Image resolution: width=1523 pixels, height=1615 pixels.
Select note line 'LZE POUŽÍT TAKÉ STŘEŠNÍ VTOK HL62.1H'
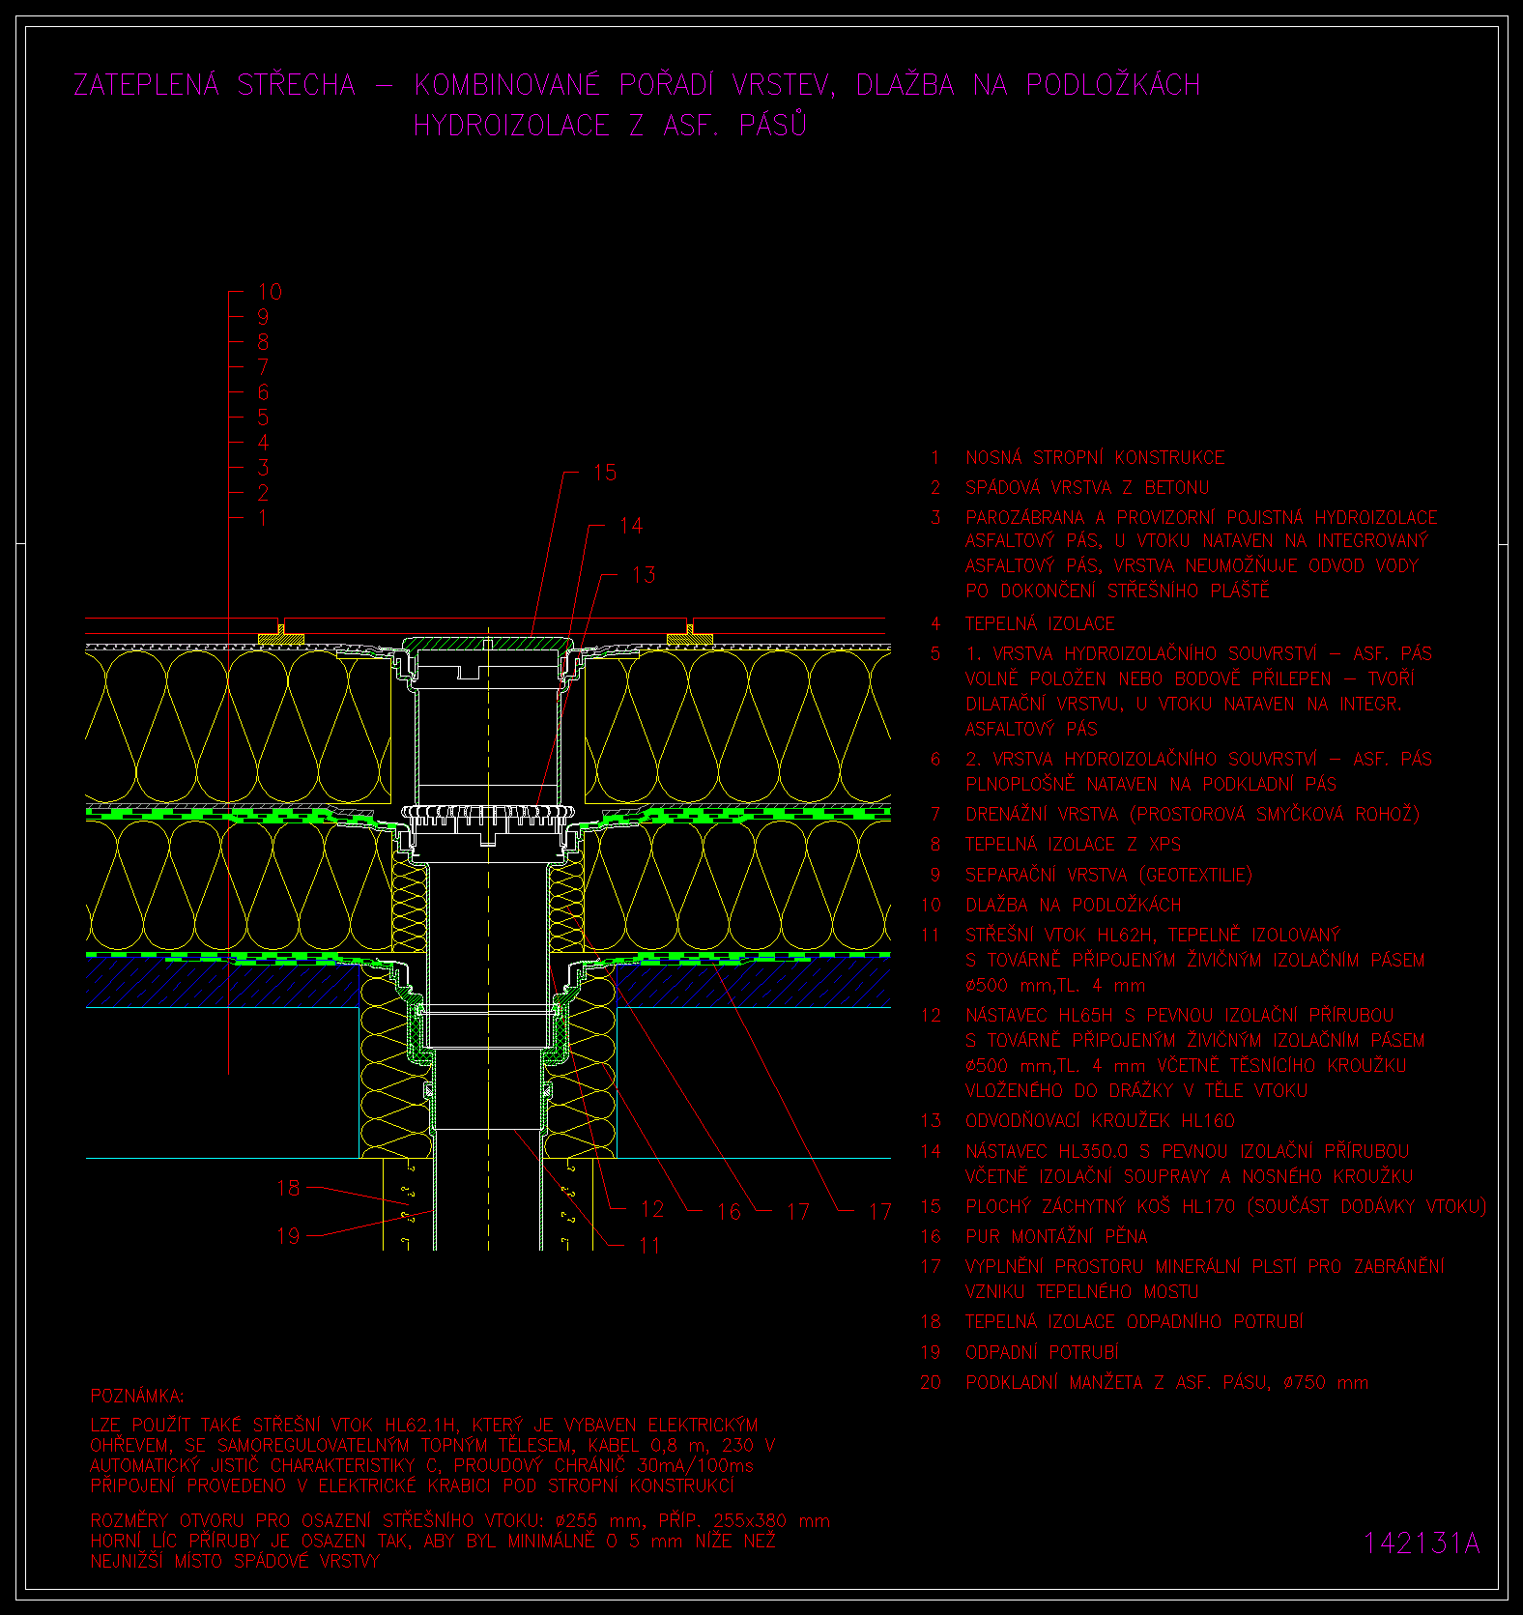tap(424, 1425)
